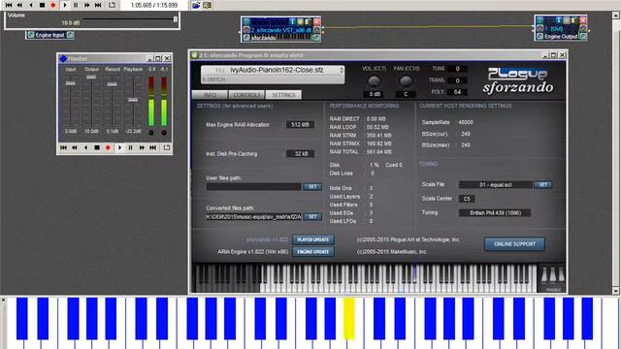Click the bottom-right icon on the Engine Output node
This screenshot has height=349, width=621.
[x=582, y=36]
